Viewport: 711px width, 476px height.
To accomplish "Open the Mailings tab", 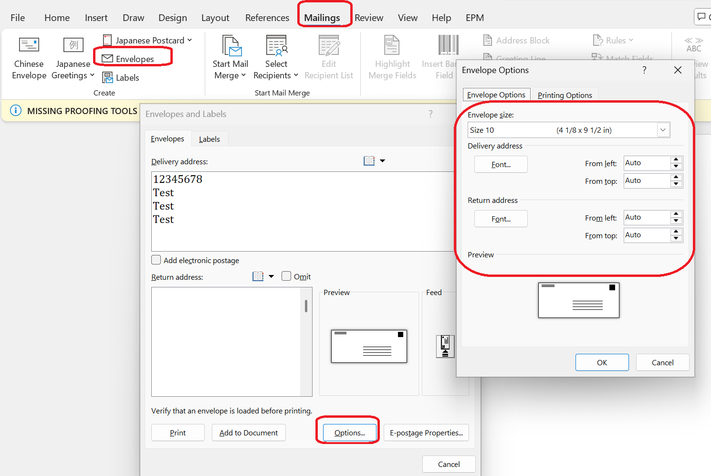I will point(322,18).
